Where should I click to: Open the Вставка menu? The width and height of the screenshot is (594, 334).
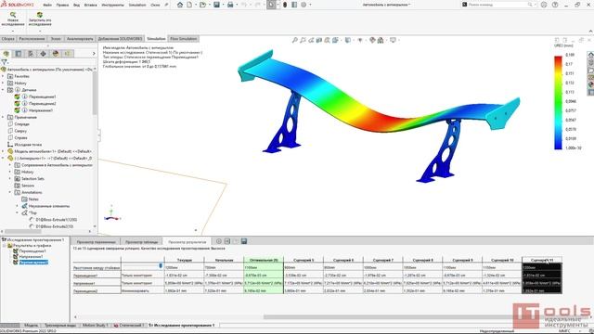(91, 5)
